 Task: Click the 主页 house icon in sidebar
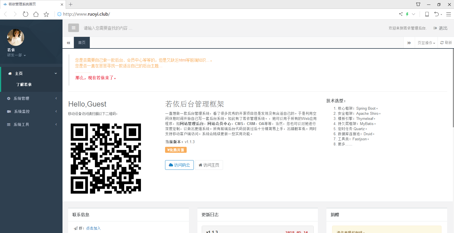click(x=10, y=73)
